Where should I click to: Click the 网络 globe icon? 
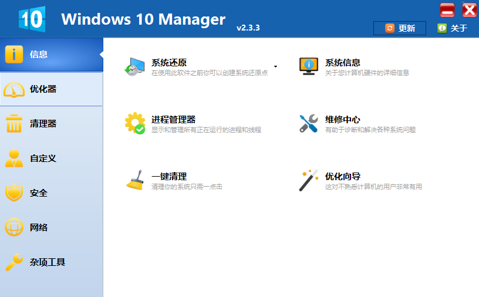pos(14,227)
